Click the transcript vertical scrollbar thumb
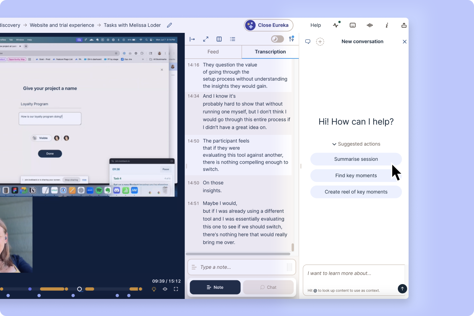The width and height of the screenshot is (474, 316). point(293,247)
